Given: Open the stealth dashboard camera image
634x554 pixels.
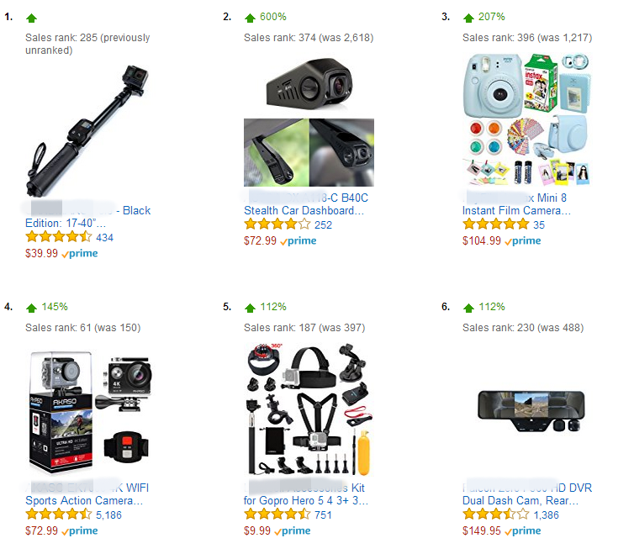Looking at the screenshot, I should tap(309, 121).
